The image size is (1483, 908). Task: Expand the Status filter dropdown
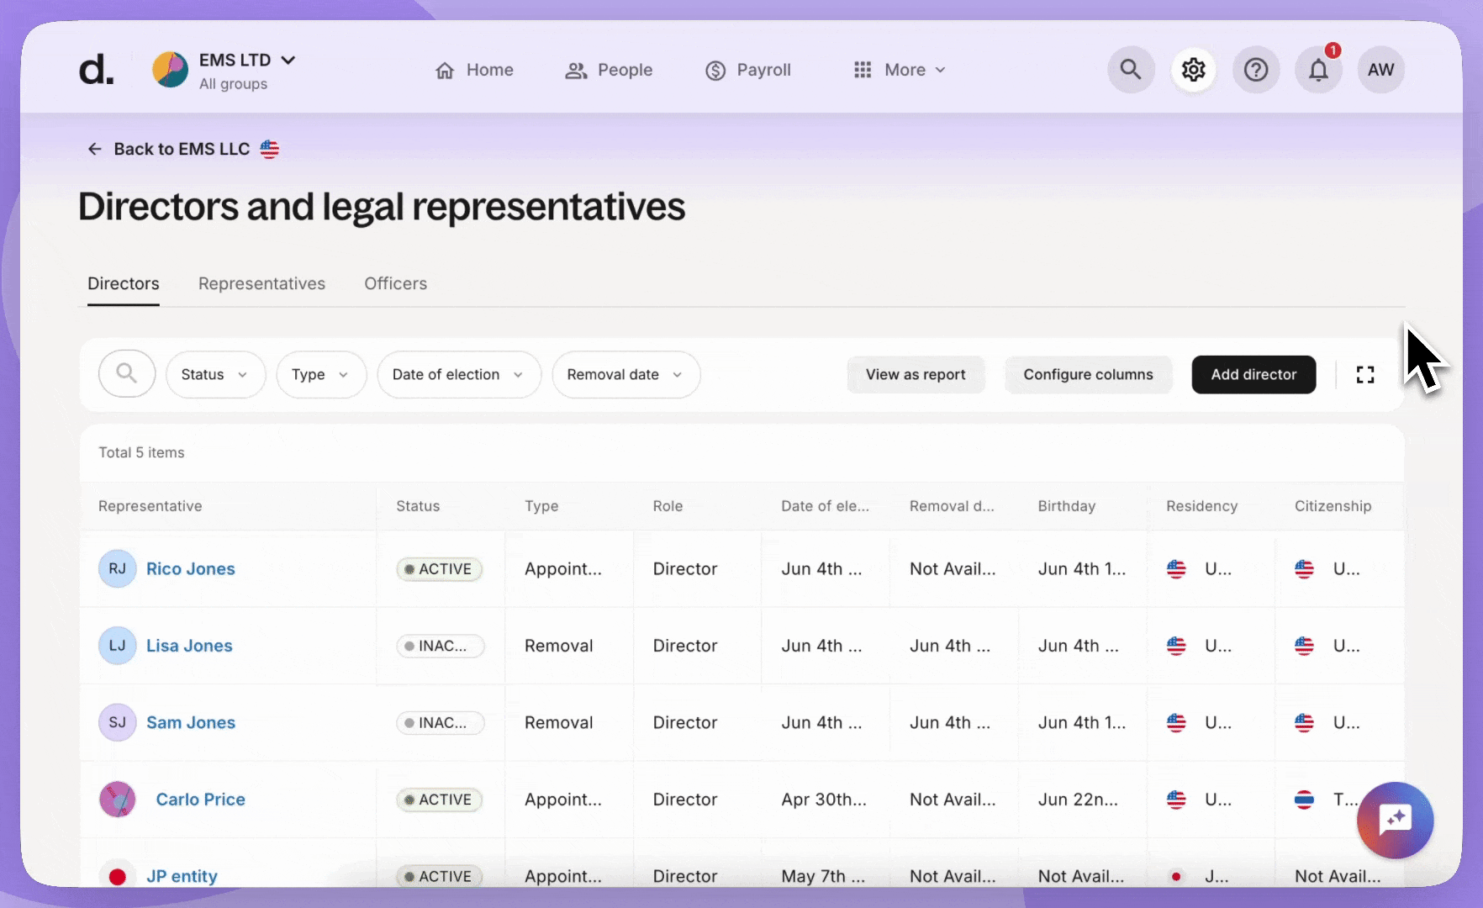(x=215, y=375)
